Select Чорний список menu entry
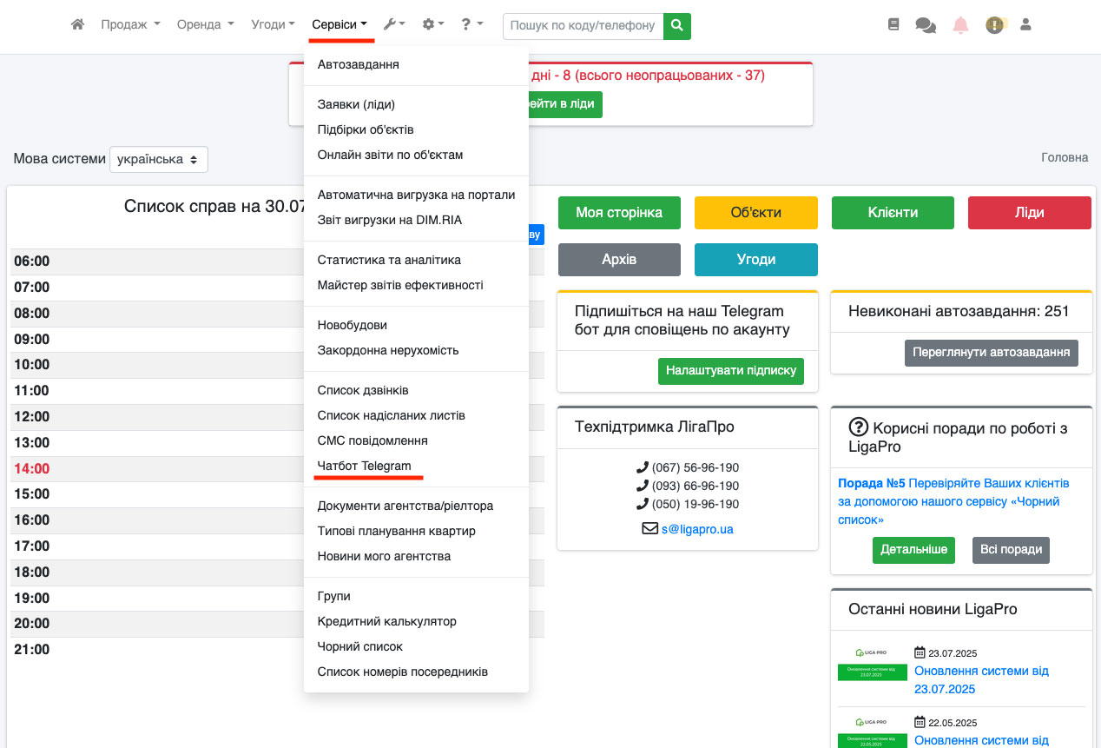 click(x=359, y=646)
